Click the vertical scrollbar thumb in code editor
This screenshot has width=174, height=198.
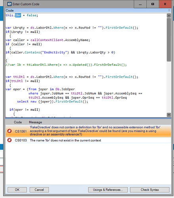[169, 40]
